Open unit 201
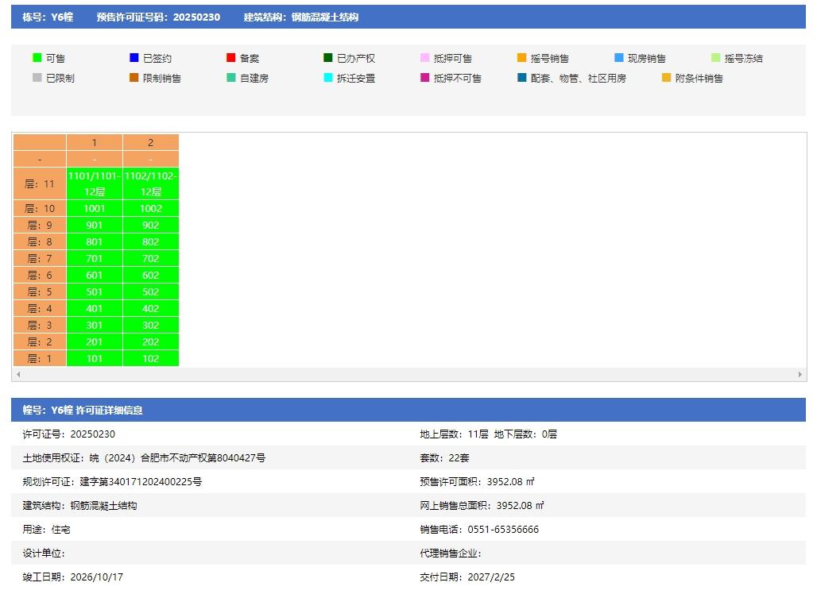The image size is (817, 594). coord(95,342)
